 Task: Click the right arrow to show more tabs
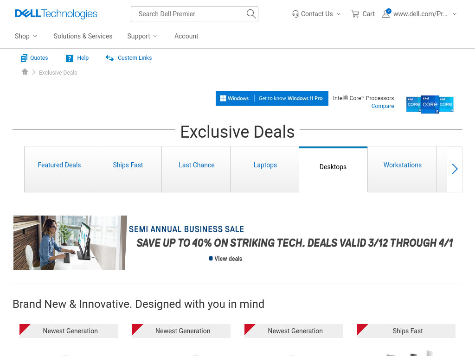point(455,169)
